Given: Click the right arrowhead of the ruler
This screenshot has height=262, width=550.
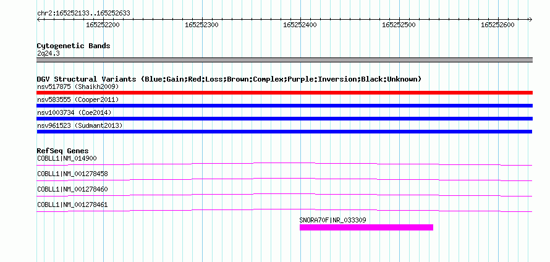Looking at the screenshot, I should 530,19.
